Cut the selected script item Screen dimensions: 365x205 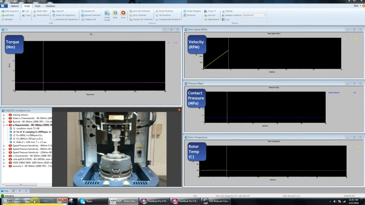25,11
